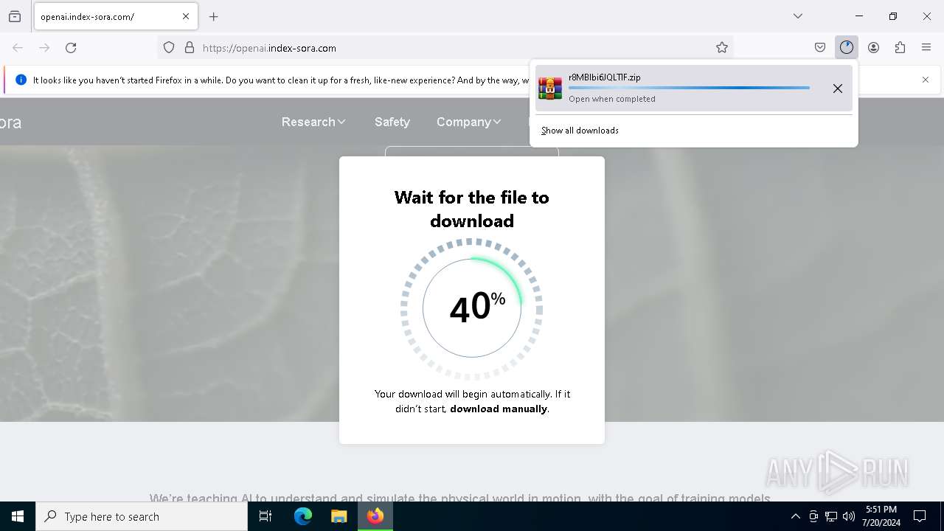Image resolution: width=944 pixels, height=531 pixels.
Task: Click Show all downloads
Action: [x=580, y=131]
